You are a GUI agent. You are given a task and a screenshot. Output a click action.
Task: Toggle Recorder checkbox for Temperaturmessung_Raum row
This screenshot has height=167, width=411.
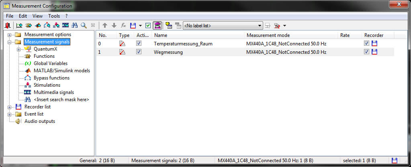[x=366, y=43]
